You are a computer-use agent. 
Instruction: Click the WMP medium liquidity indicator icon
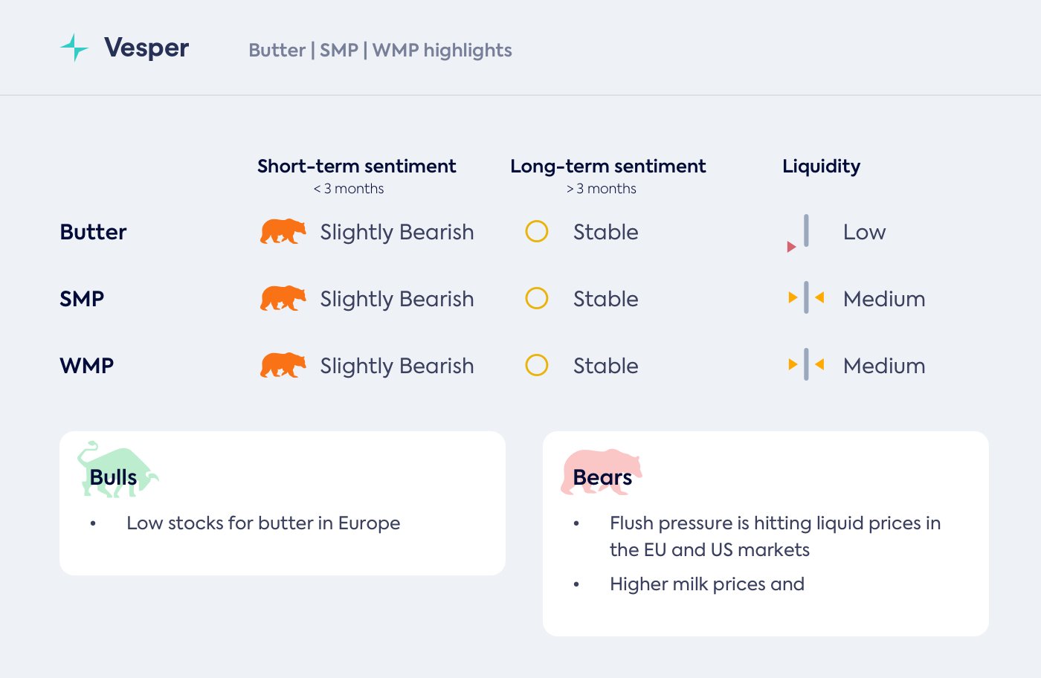coord(806,365)
